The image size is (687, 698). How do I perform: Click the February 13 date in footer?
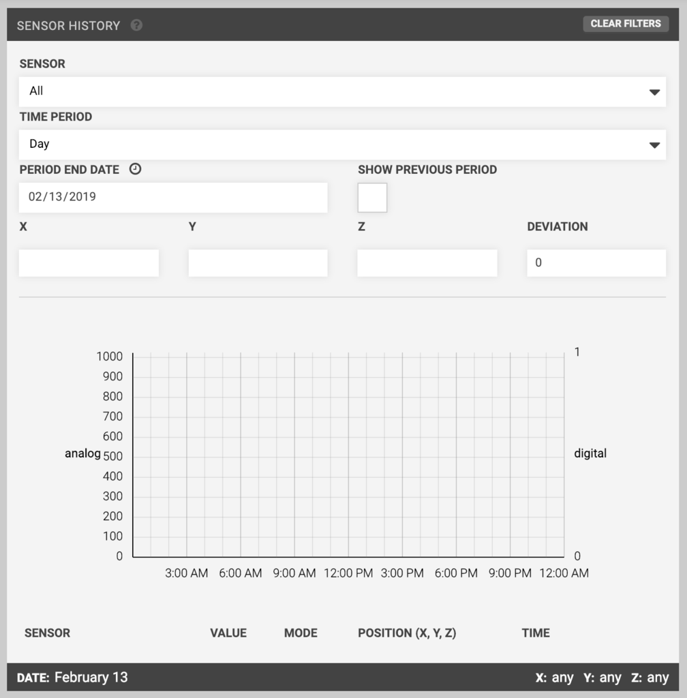(91, 678)
